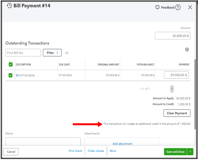Image resolution: width=198 pixels, height=160 pixels.
Task: Open the Order checks link
Action: tap(96, 151)
